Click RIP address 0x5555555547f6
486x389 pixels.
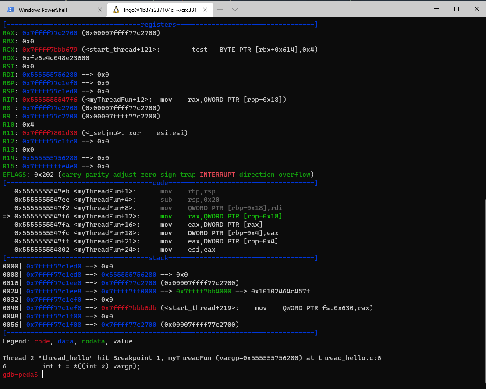[x=50, y=100]
